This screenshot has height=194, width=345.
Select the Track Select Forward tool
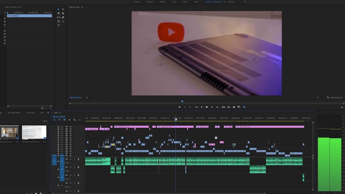(63, 9)
